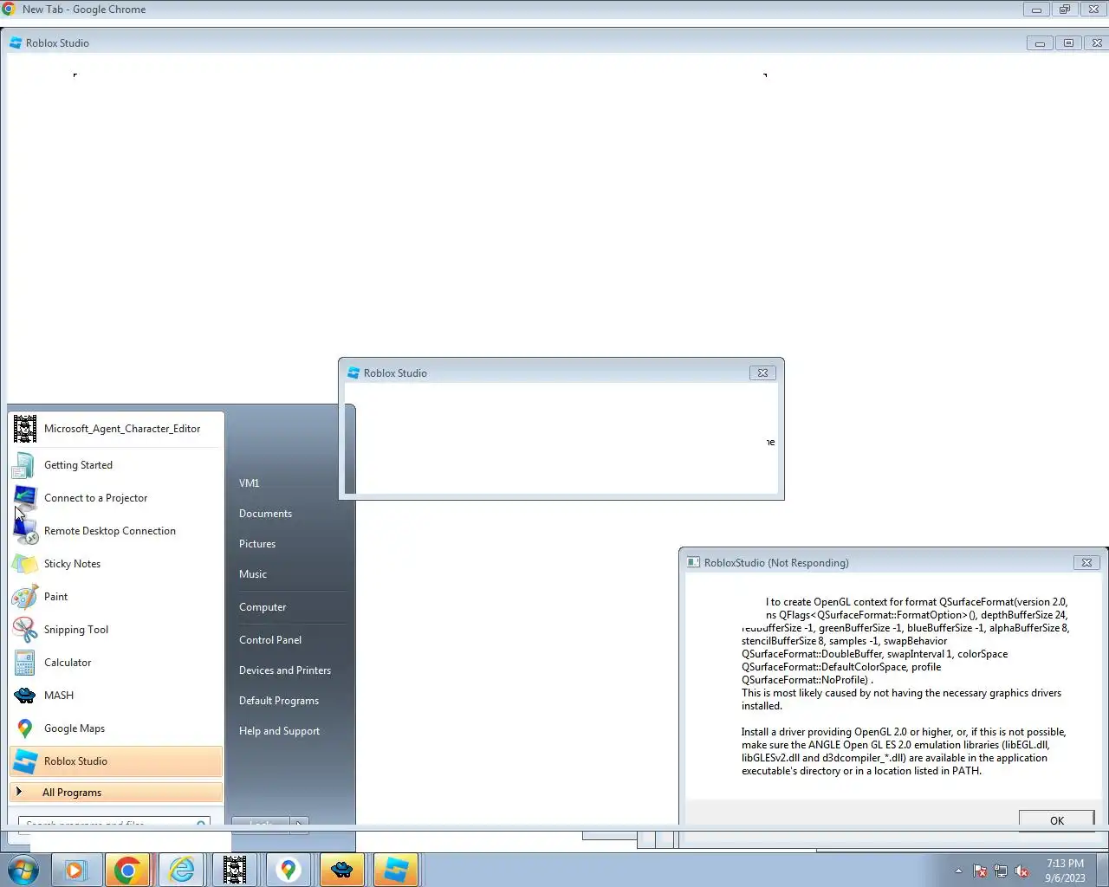Viewport: 1109px width, 887px height.
Task: Launch Roblox Studio from Start menu
Action: [x=116, y=761]
